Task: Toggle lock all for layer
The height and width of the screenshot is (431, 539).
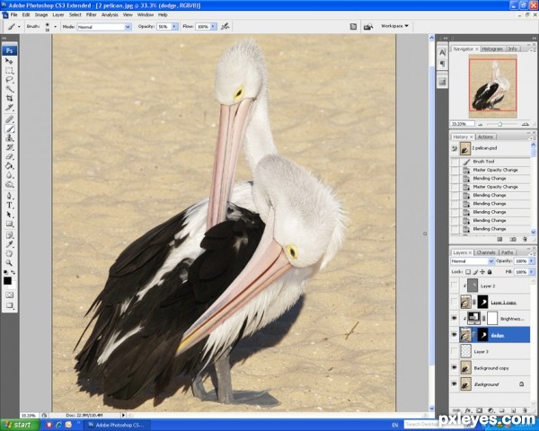Action: 490,272
